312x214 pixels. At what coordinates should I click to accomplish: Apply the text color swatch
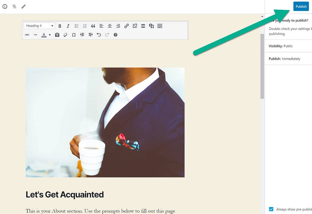pos(44,35)
